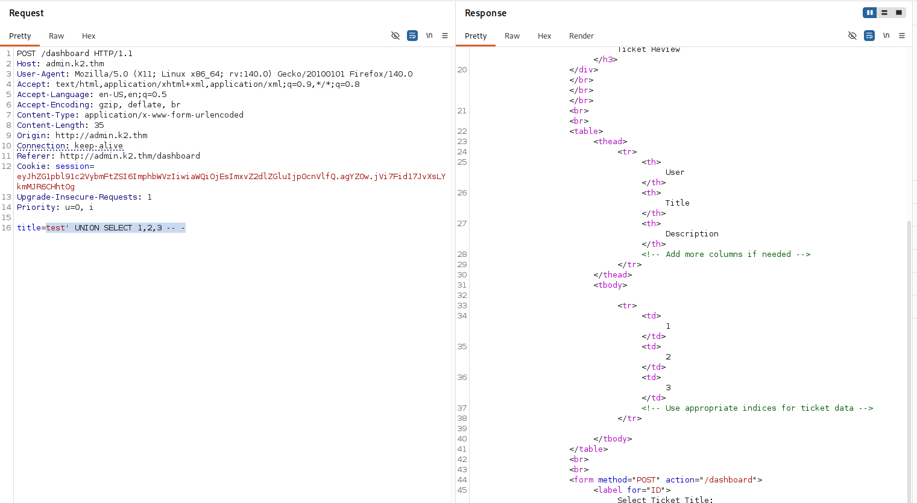
Task: Click the 'User' table header text
Action: [x=675, y=172]
